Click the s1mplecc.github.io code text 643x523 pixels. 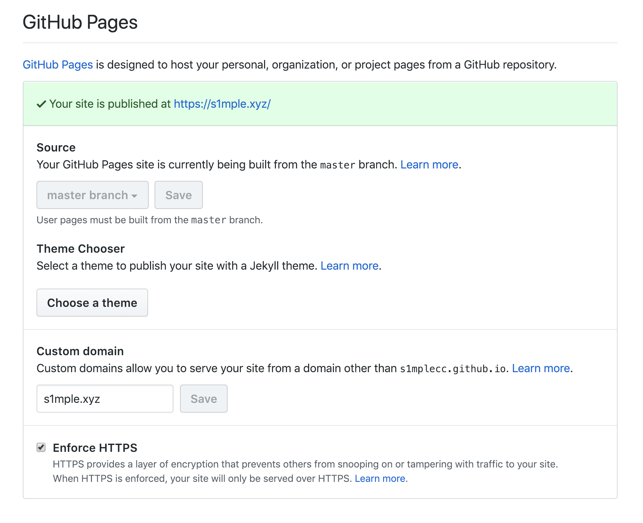click(x=453, y=369)
